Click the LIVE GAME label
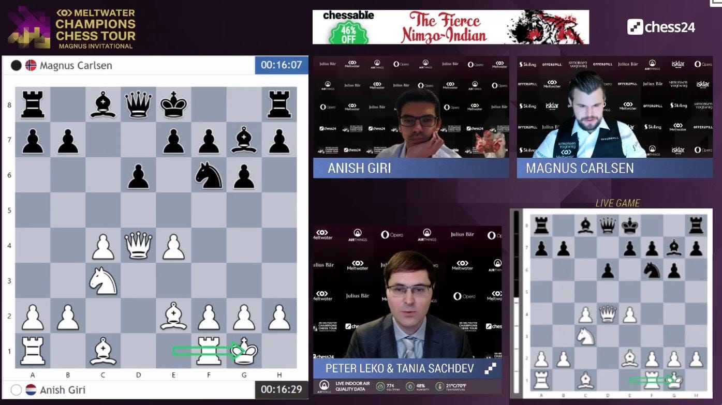 coord(617,203)
